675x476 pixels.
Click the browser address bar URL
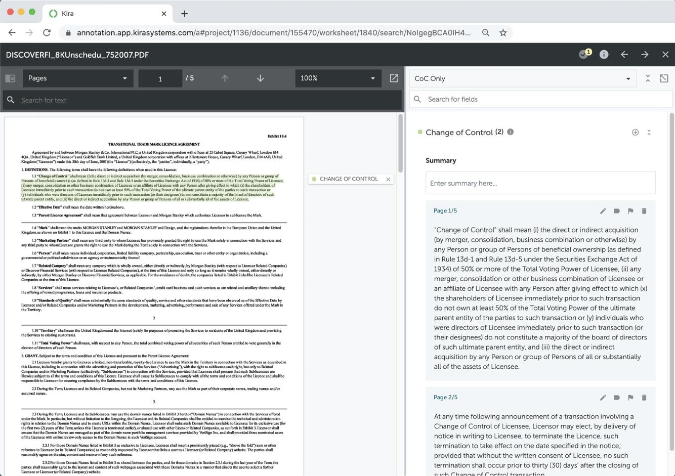274,33
